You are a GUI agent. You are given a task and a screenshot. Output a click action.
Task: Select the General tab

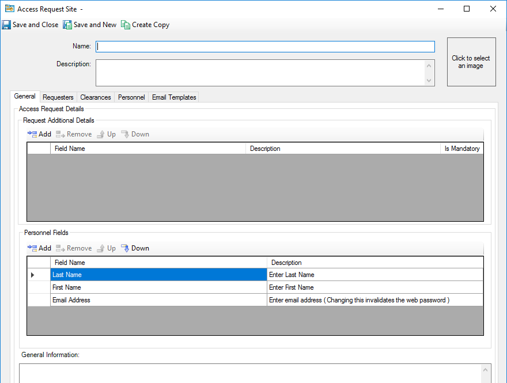25,96
